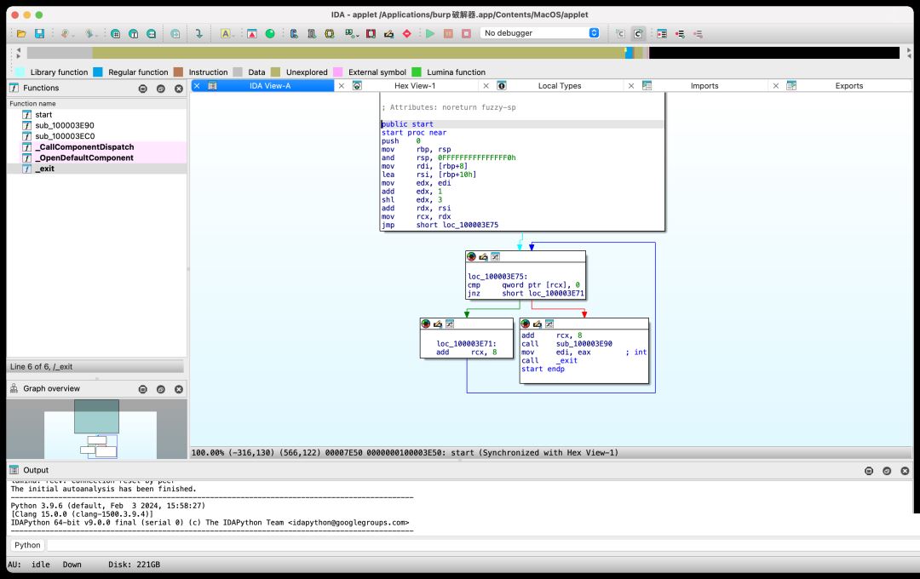This screenshot has height=579, width=920.
Task: Jump to the next position arrow
Action: click(89, 33)
